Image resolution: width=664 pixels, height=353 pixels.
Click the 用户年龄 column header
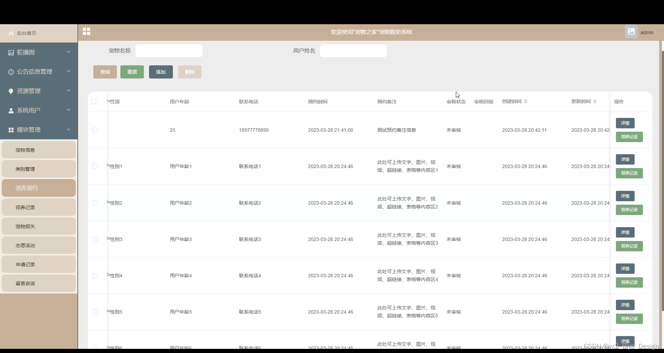[179, 102]
